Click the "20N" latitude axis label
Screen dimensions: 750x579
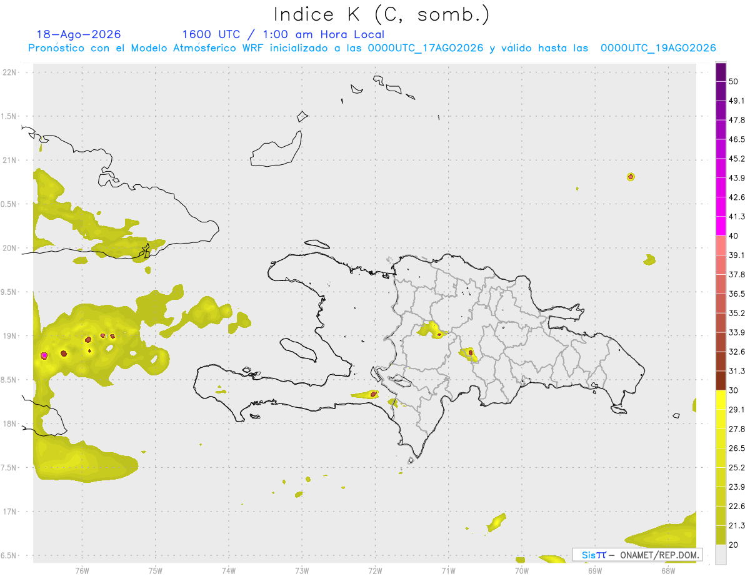(10, 248)
